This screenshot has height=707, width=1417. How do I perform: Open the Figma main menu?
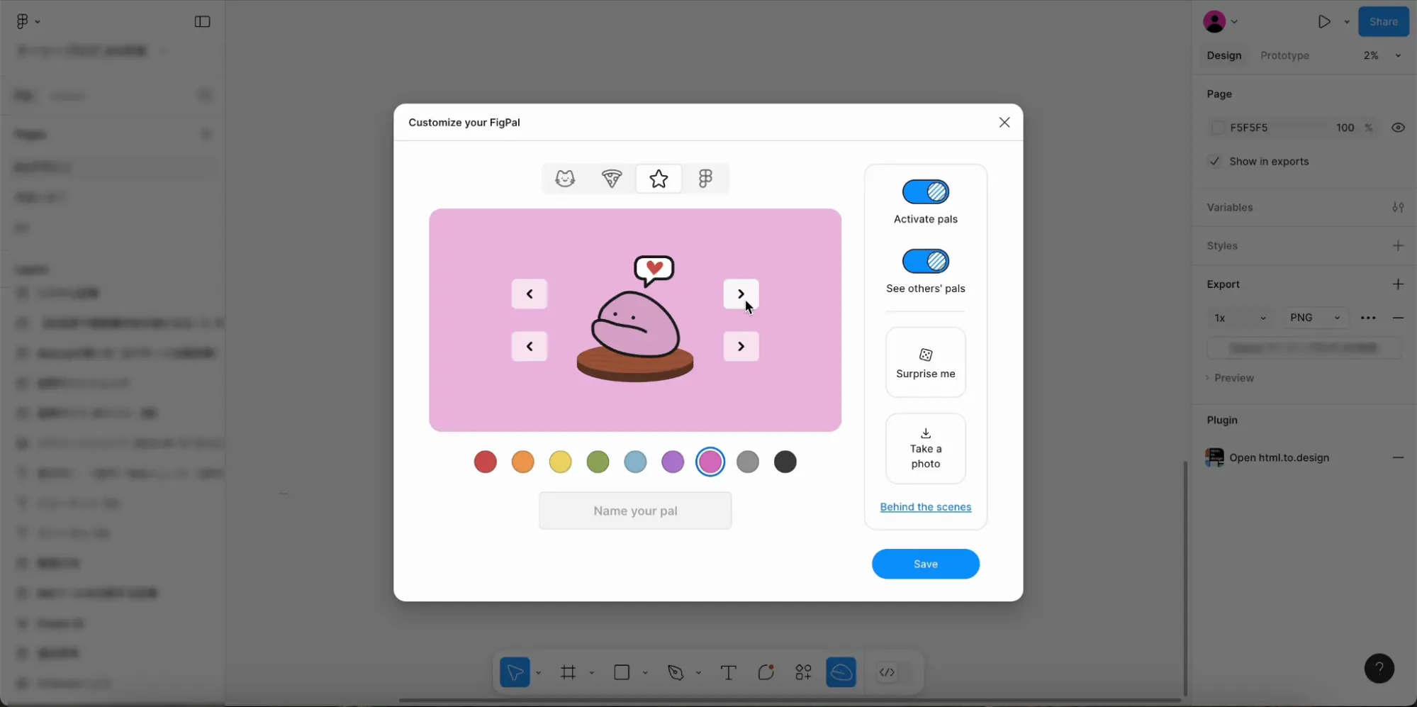(27, 21)
